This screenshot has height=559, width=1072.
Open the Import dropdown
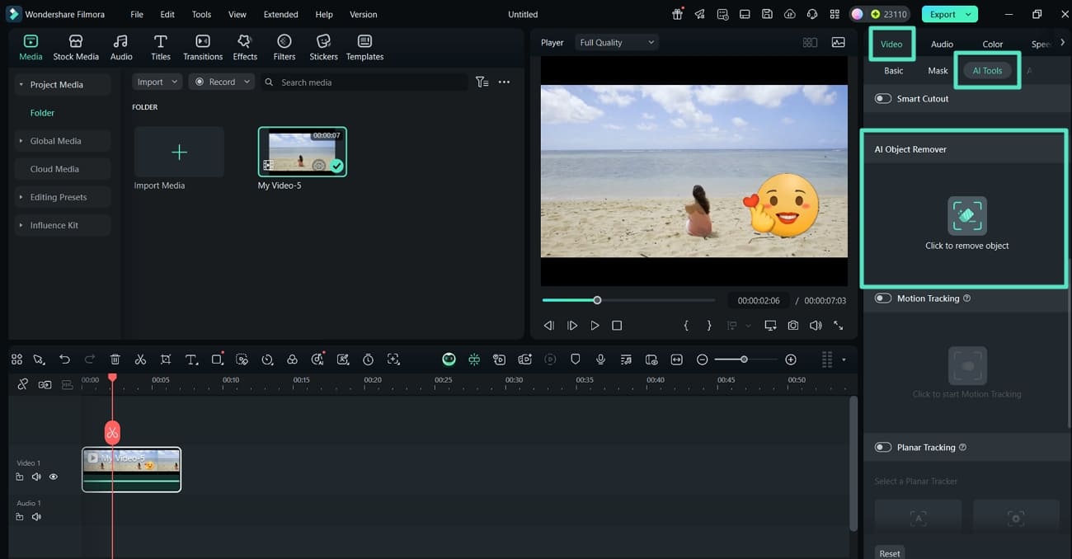coord(158,82)
